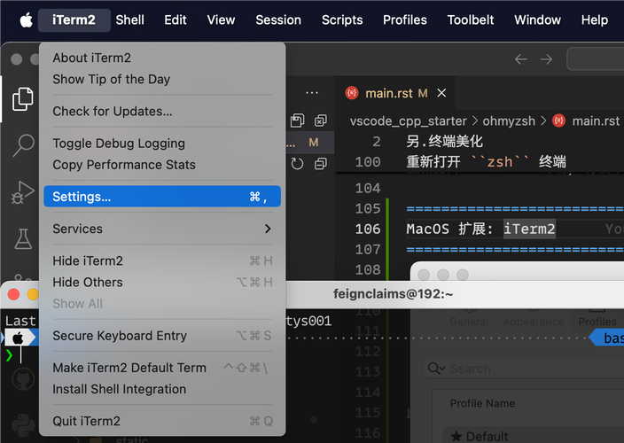
Task: Toggle Secure Keyboard Entry
Action: (x=162, y=336)
